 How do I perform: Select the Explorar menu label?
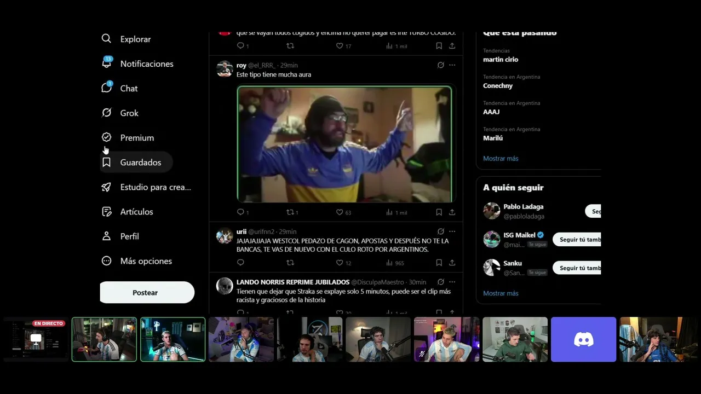click(x=135, y=39)
